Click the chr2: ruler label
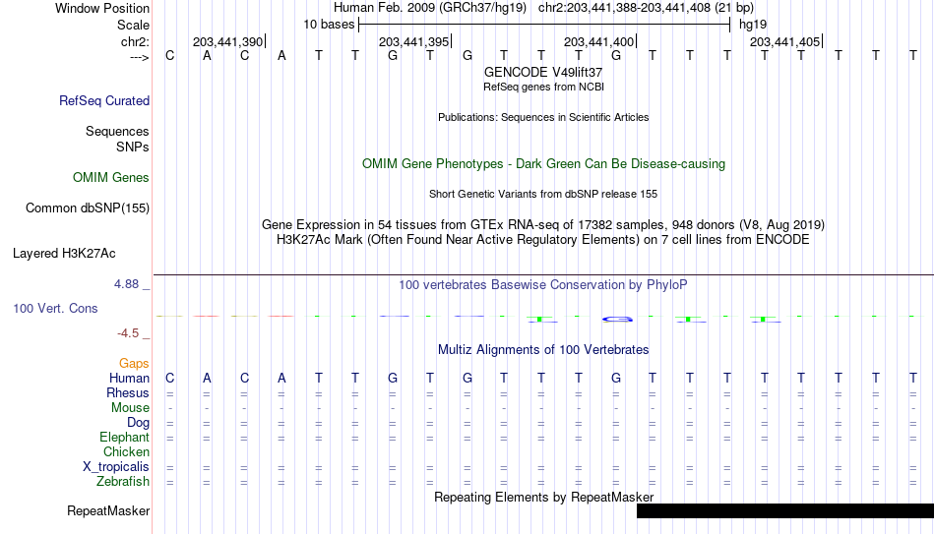Viewport: 935px width, 534px height. 136,41
